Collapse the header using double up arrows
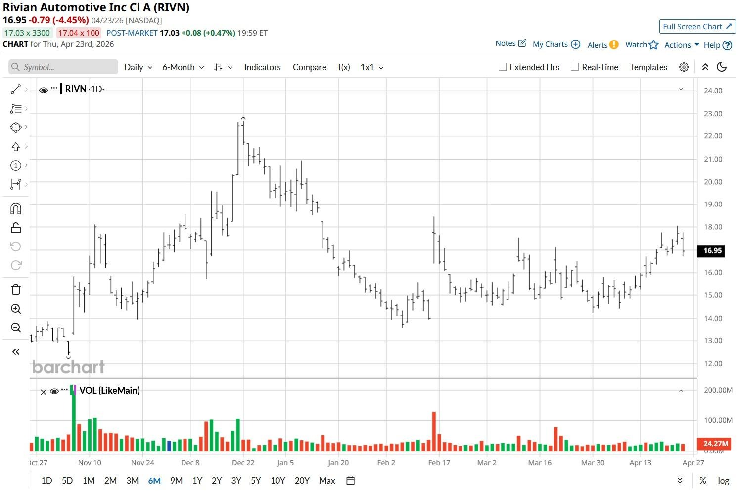The image size is (739, 492). (x=705, y=67)
